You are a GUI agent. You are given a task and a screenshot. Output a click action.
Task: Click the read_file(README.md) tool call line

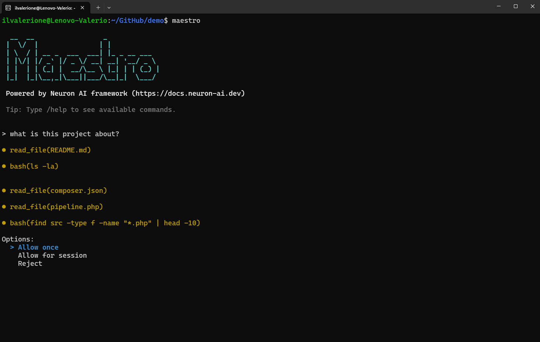click(x=50, y=150)
